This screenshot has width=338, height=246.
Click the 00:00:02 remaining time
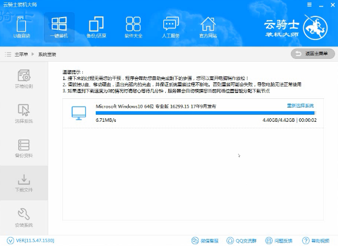[x=307, y=120]
